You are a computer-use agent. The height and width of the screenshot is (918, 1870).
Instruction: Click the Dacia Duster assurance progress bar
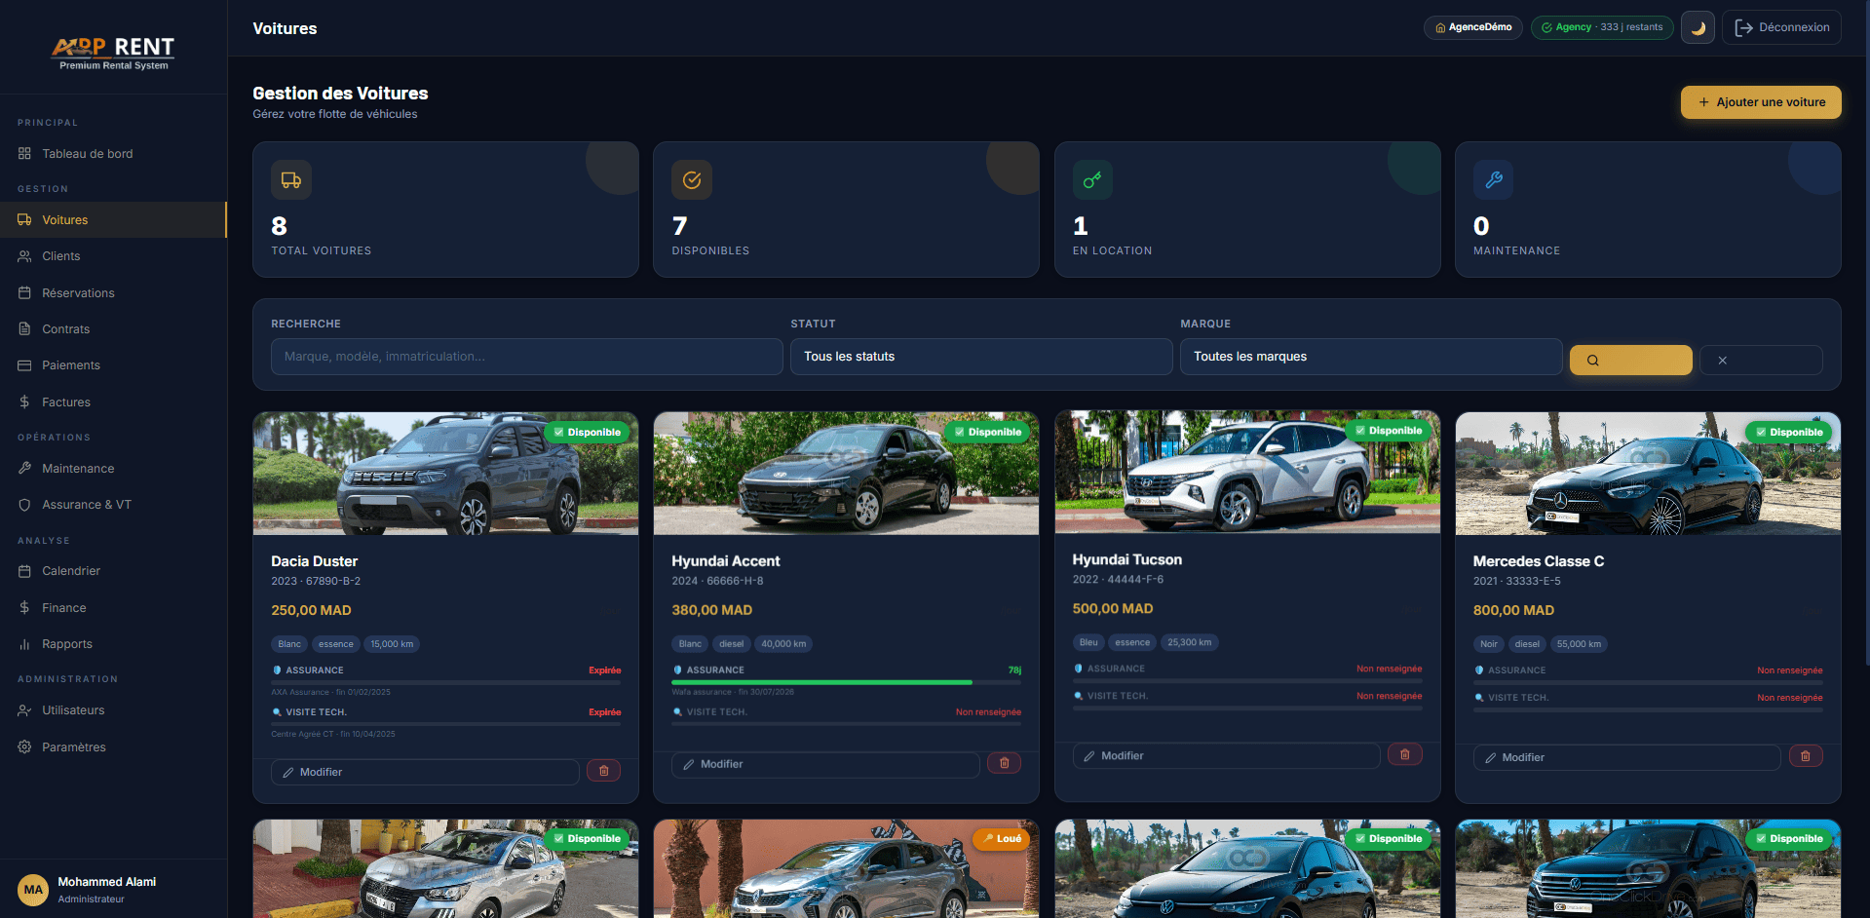[445, 682]
